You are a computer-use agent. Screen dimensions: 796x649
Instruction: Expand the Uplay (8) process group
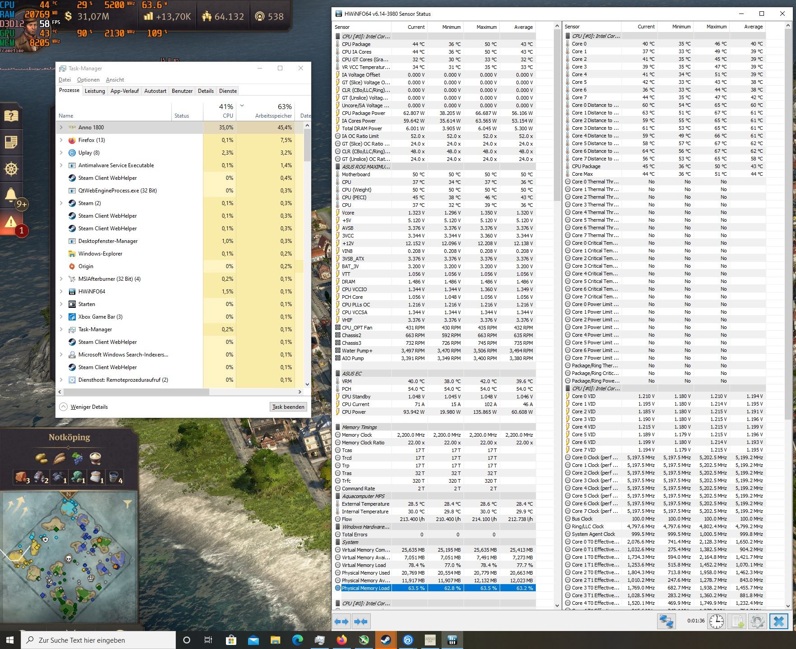pos(61,153)
